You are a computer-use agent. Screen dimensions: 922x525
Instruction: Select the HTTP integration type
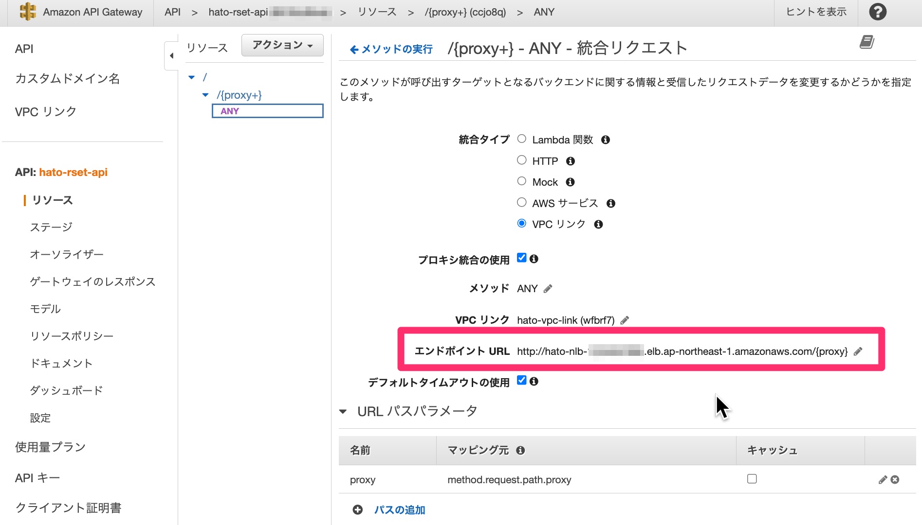point(522,160)
